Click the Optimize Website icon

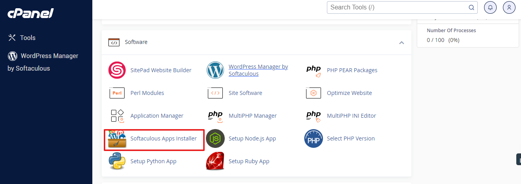[x=313, y=93]
